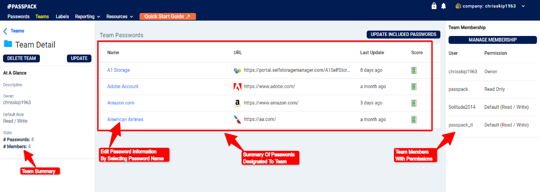Click the Score column header
This screenshot has height=192, width=540.
click(x=417, y=52)
